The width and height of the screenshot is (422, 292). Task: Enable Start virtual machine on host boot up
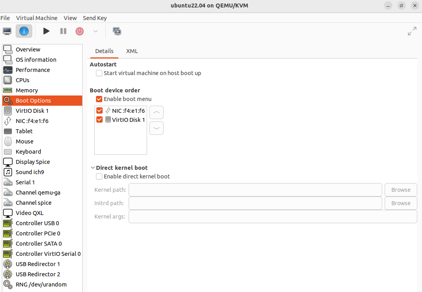point(99,73)
